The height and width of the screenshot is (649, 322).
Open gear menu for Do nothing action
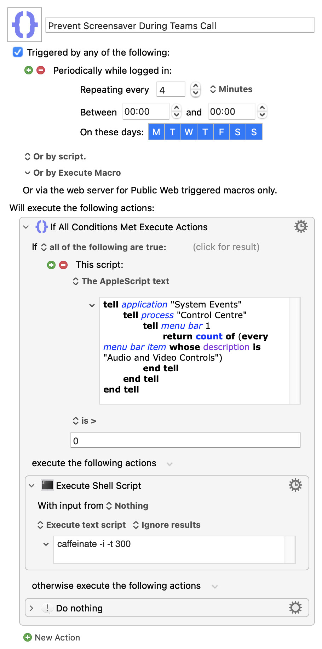pos(295,608)
